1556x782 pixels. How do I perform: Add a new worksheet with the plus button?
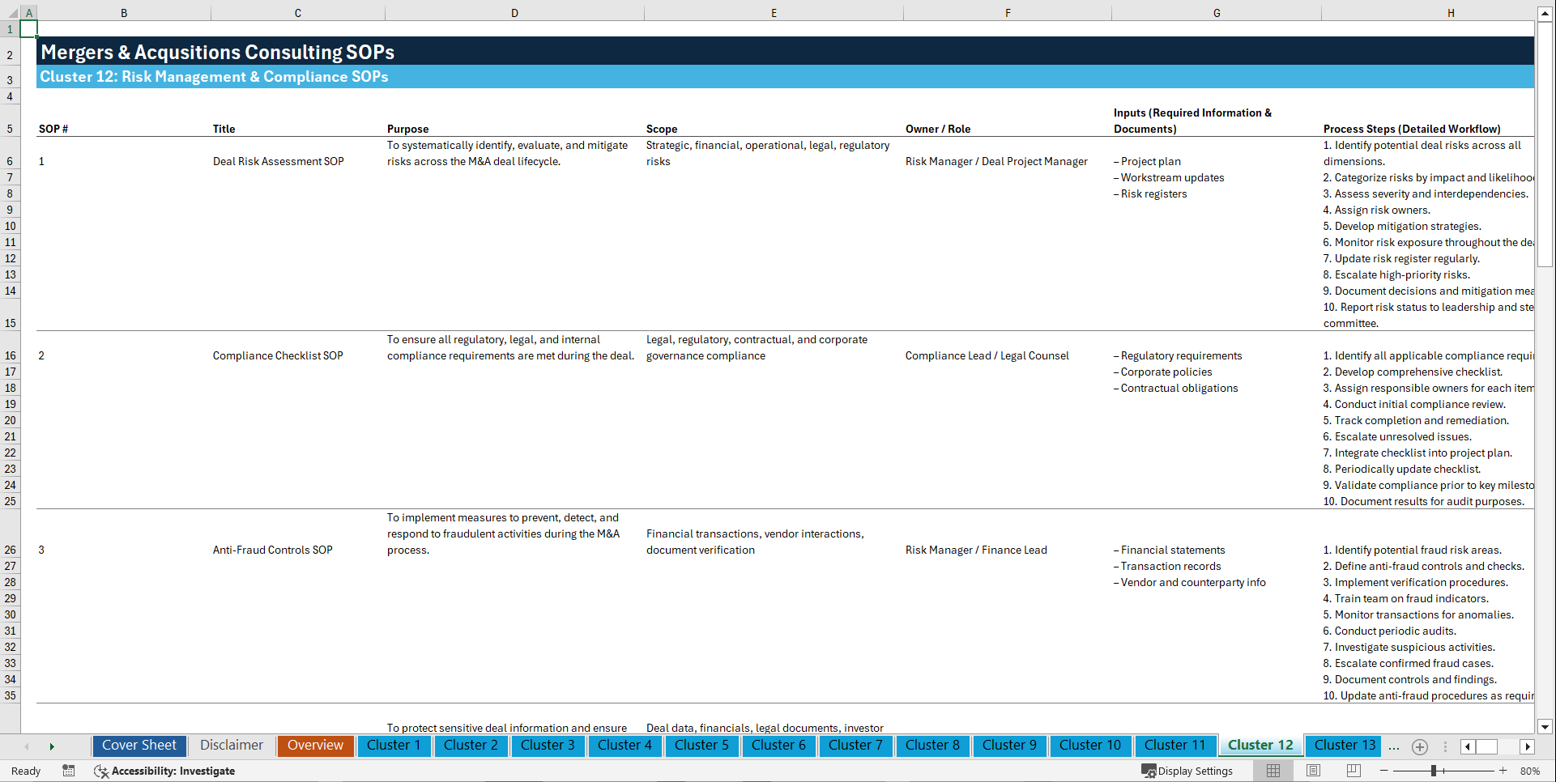[x=1419, y=746]
